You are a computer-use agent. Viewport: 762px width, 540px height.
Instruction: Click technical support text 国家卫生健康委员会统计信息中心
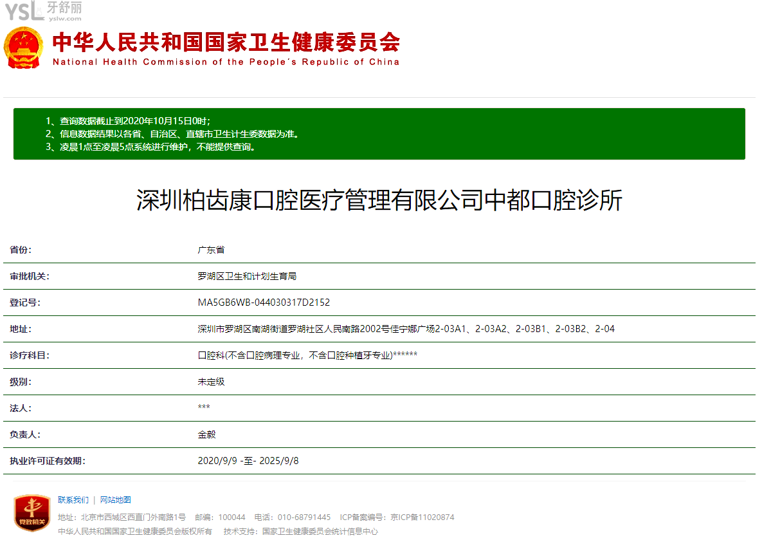tap(320, 531)
